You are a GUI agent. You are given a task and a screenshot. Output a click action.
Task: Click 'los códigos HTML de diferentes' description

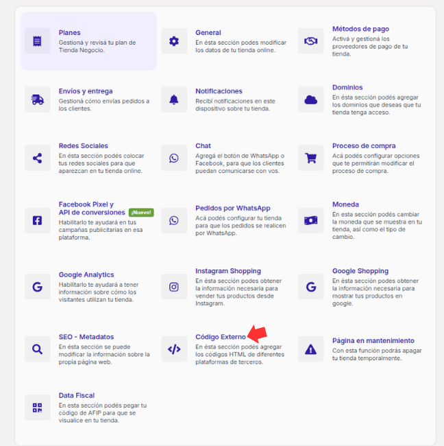point(240,355)
